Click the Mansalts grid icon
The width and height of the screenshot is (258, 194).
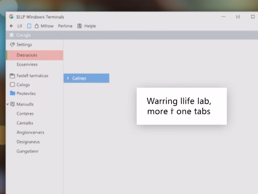pyautogui.click(x=12, y=104)
